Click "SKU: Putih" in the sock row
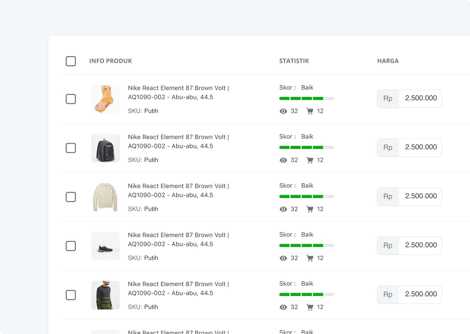This screenshot has height=334, width=470. (x=143, y=111)
